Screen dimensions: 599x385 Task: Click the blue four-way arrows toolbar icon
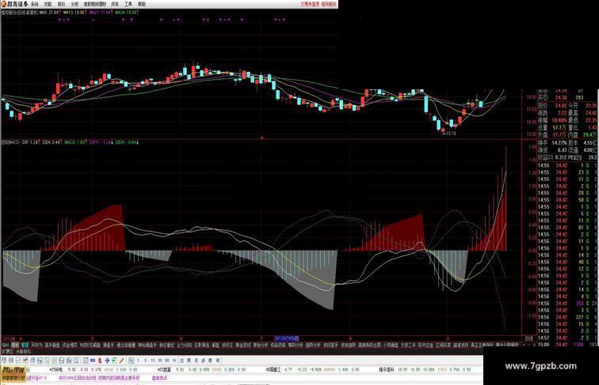click(x=107, y=360)
